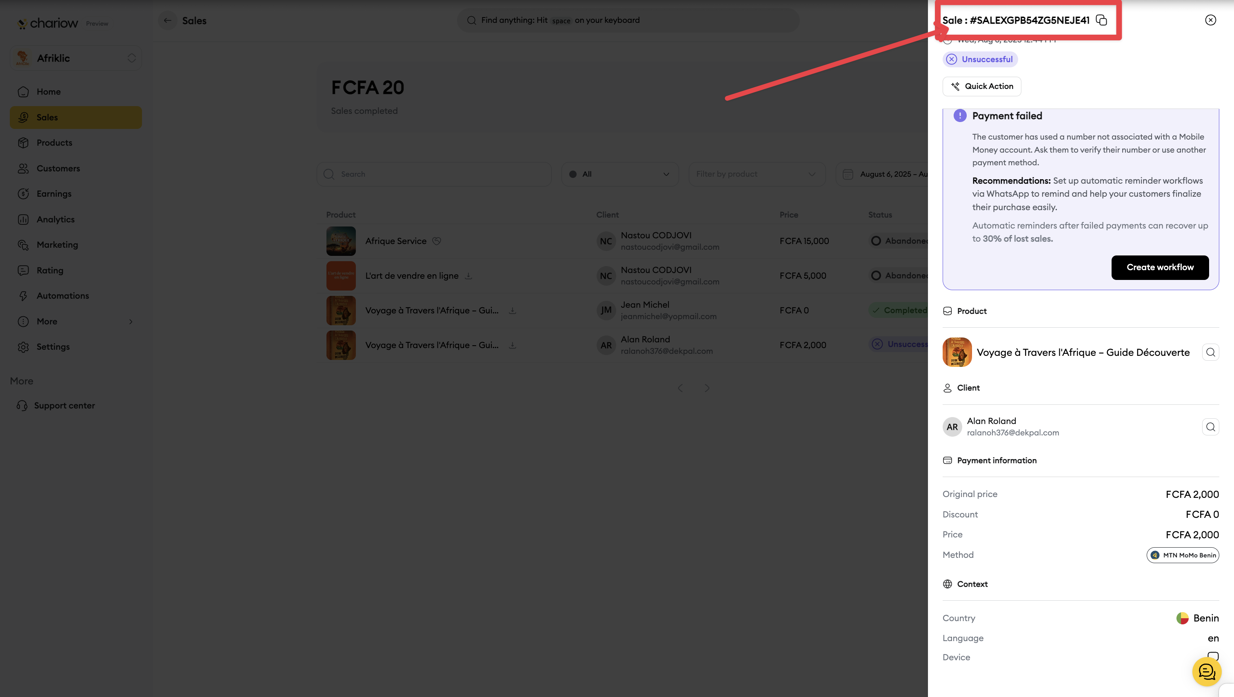Click the JM avatar for Jean Michel
The height and width of the screenshot is (697, 1234).
click(x=606, y=311)
